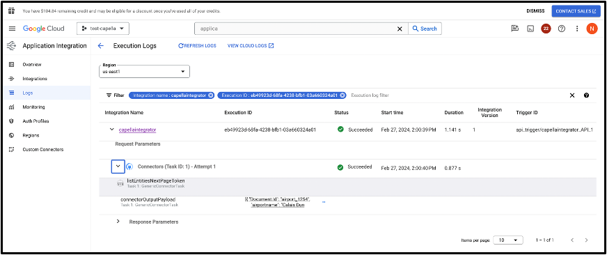Click the Application Integration product icon

(x=11, y=46)
